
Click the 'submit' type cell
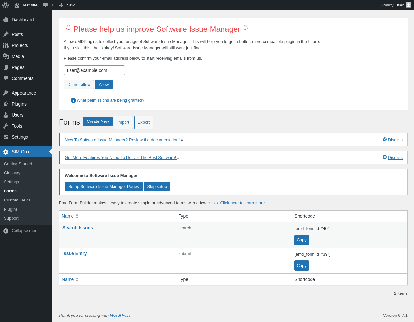184,254
